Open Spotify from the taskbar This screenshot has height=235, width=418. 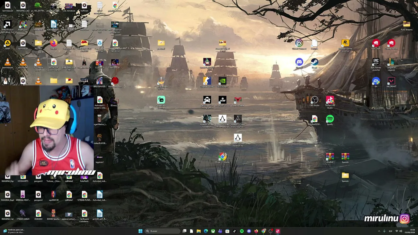(242, 231)
